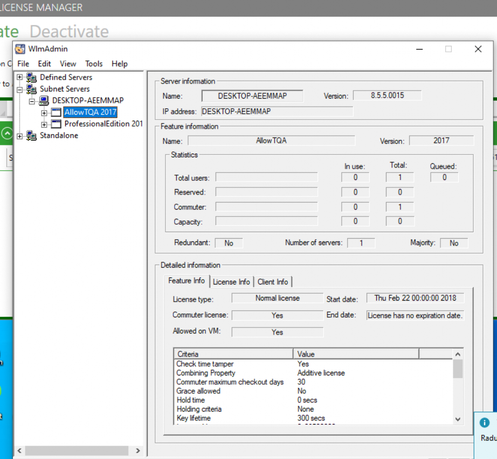Click the server Version field 8.5.5.0015
The height and width of the screenshot is (459, 497).
(x=388, y=95)
